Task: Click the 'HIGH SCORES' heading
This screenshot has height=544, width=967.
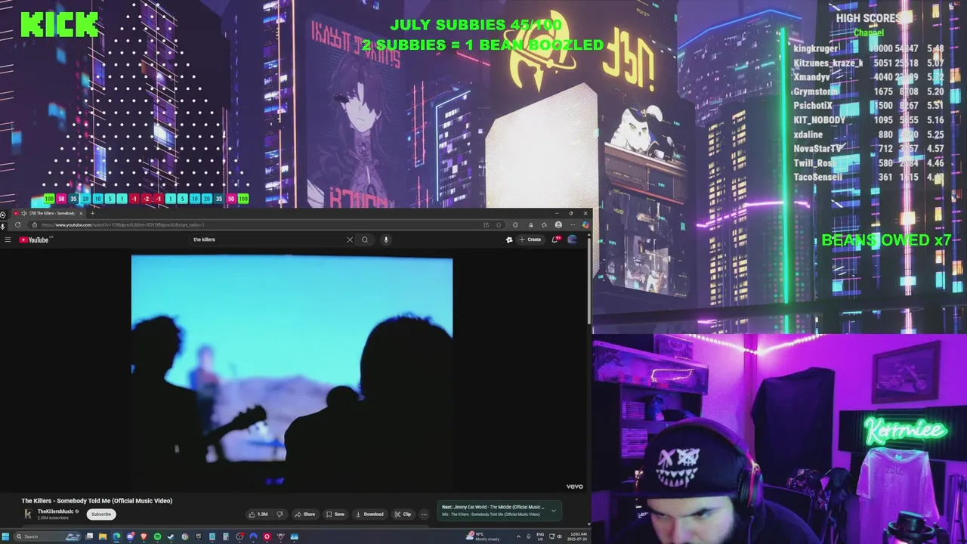Action: 869,18
